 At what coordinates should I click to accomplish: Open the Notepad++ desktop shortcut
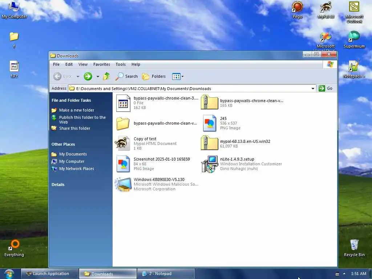pyautogui.click(x=354, y=69)
